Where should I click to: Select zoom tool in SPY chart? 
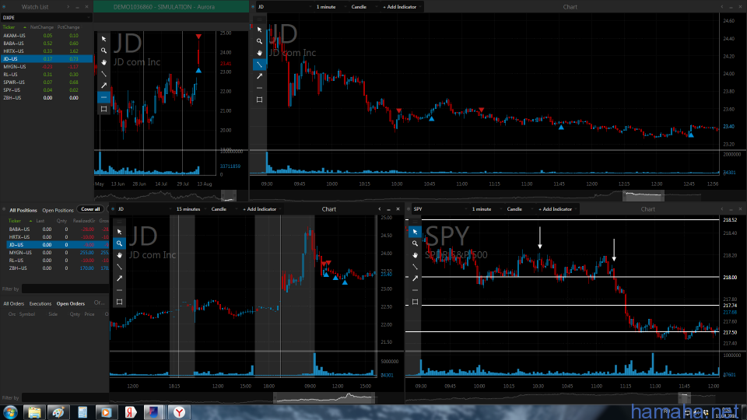415,243
